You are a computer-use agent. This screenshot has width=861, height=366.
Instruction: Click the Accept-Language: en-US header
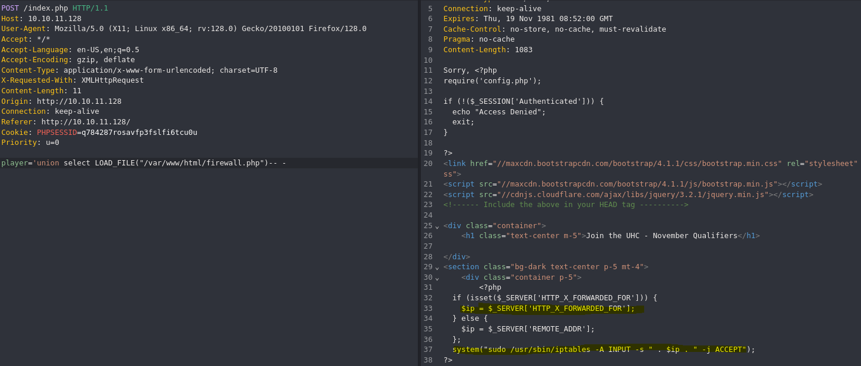coord(70,50)
